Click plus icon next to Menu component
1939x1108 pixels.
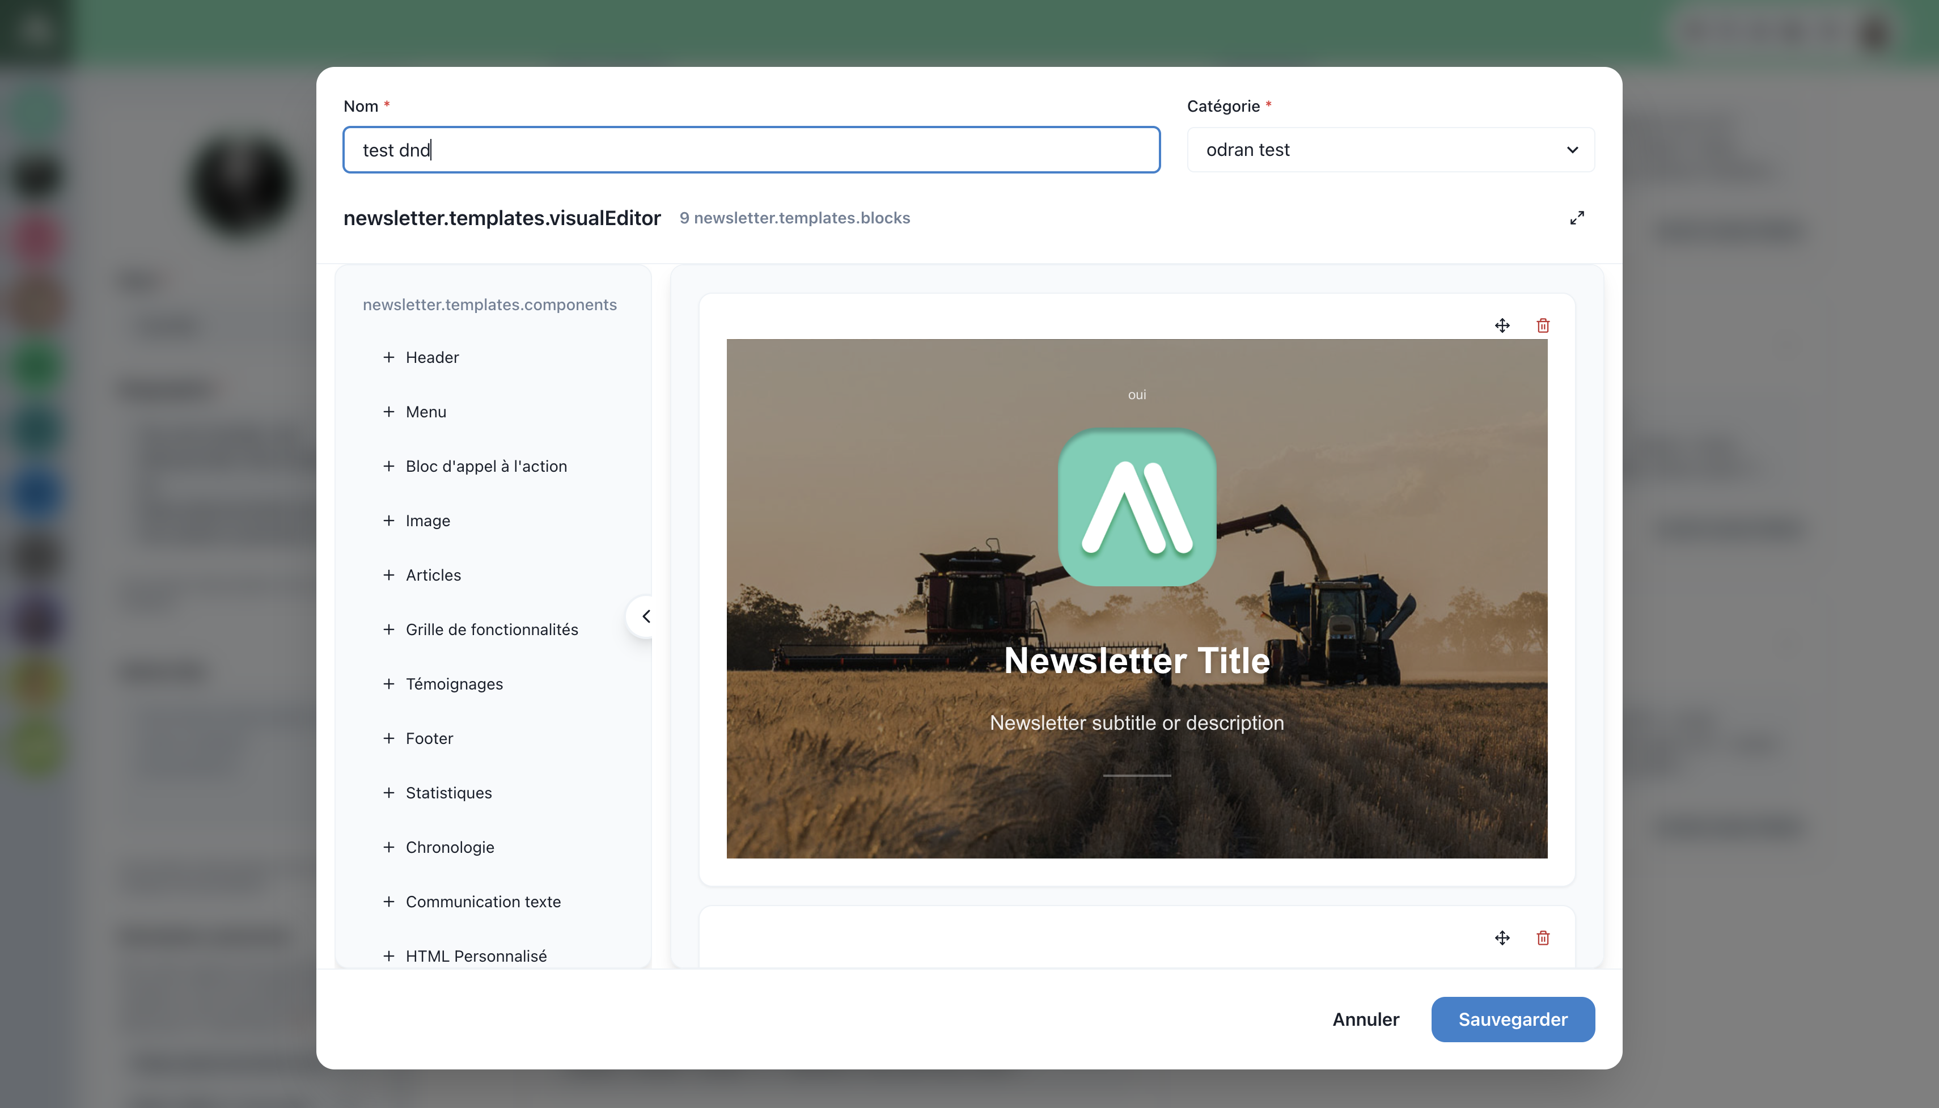(x=389, y=412)
